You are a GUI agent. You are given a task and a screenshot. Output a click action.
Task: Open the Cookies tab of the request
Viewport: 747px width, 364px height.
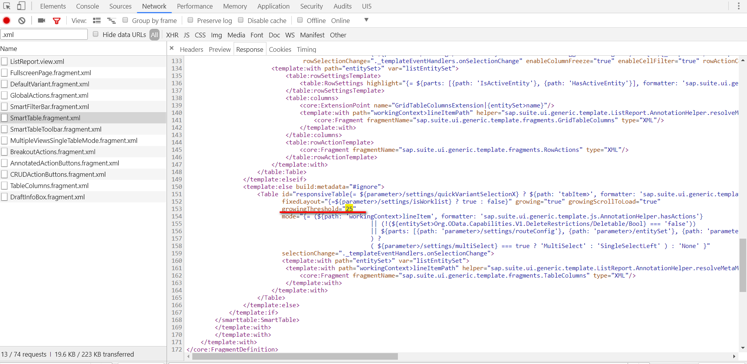click(x=280, y=49)
